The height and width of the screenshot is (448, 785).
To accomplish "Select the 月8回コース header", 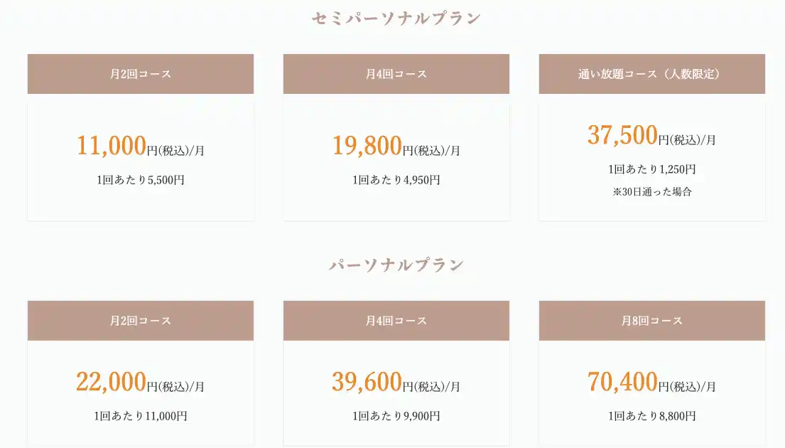I will 651,321.
